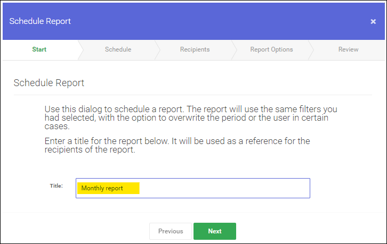Click the paragraph starting 'Use this dialog'
The height and width of the screenshot is (244, 387).
(191, 117)
